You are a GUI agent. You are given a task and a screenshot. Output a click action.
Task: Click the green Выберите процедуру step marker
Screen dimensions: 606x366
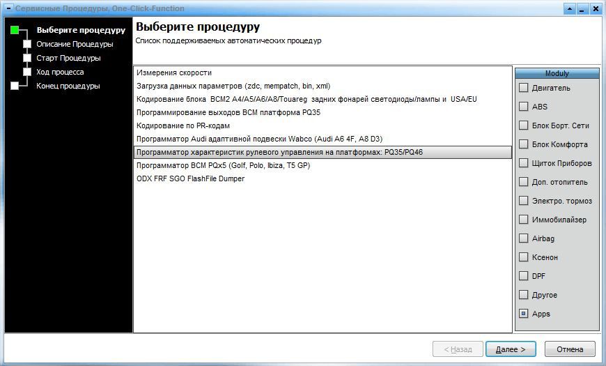tap(15, 30)
